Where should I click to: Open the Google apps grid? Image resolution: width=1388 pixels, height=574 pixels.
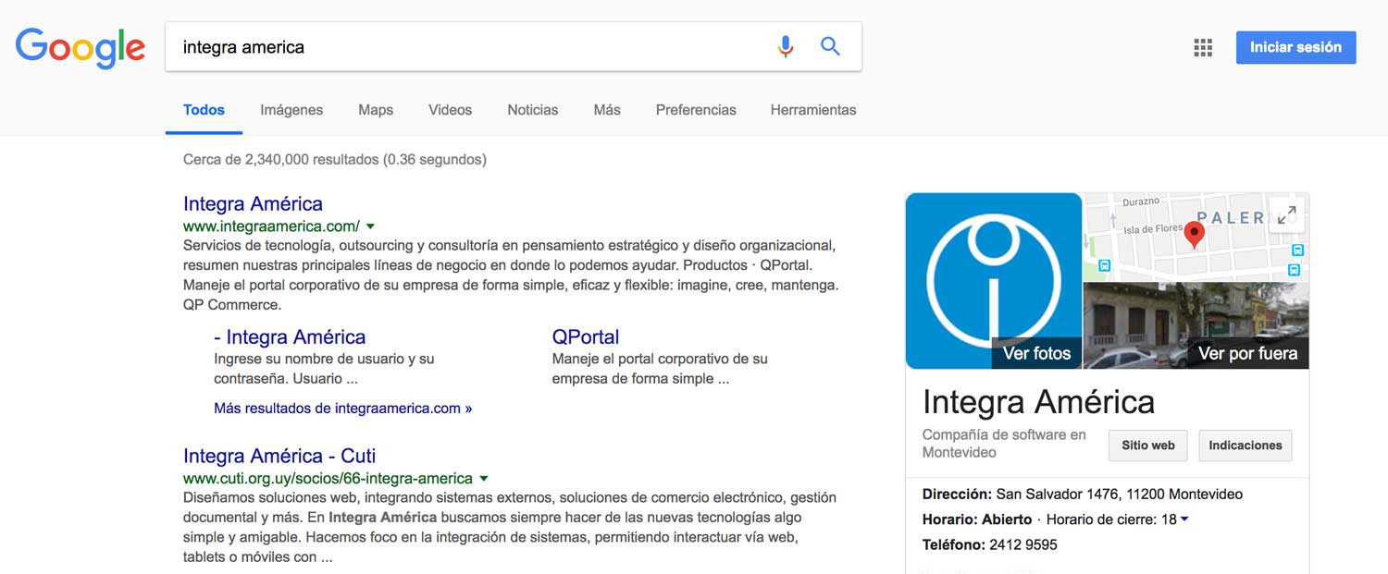[x=1203, y=48]
